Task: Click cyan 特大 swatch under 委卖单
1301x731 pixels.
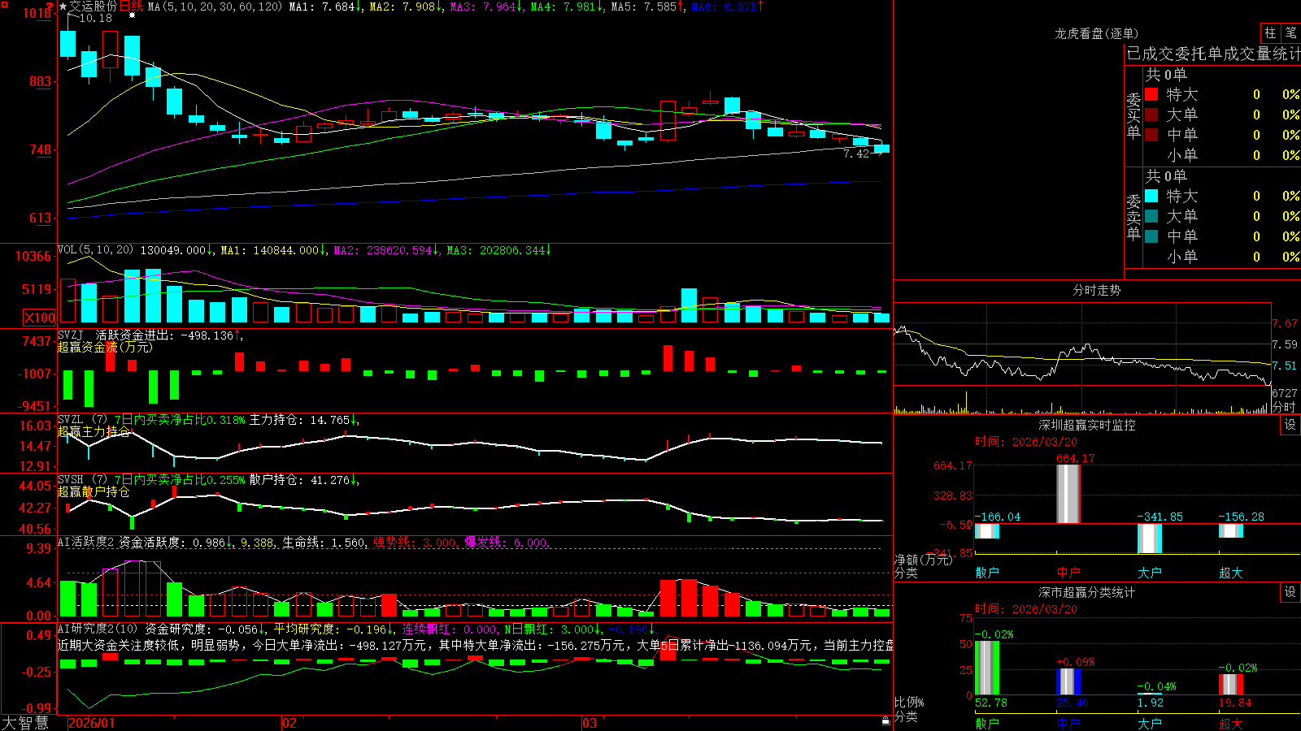Action: click(x=1151, y=196)
